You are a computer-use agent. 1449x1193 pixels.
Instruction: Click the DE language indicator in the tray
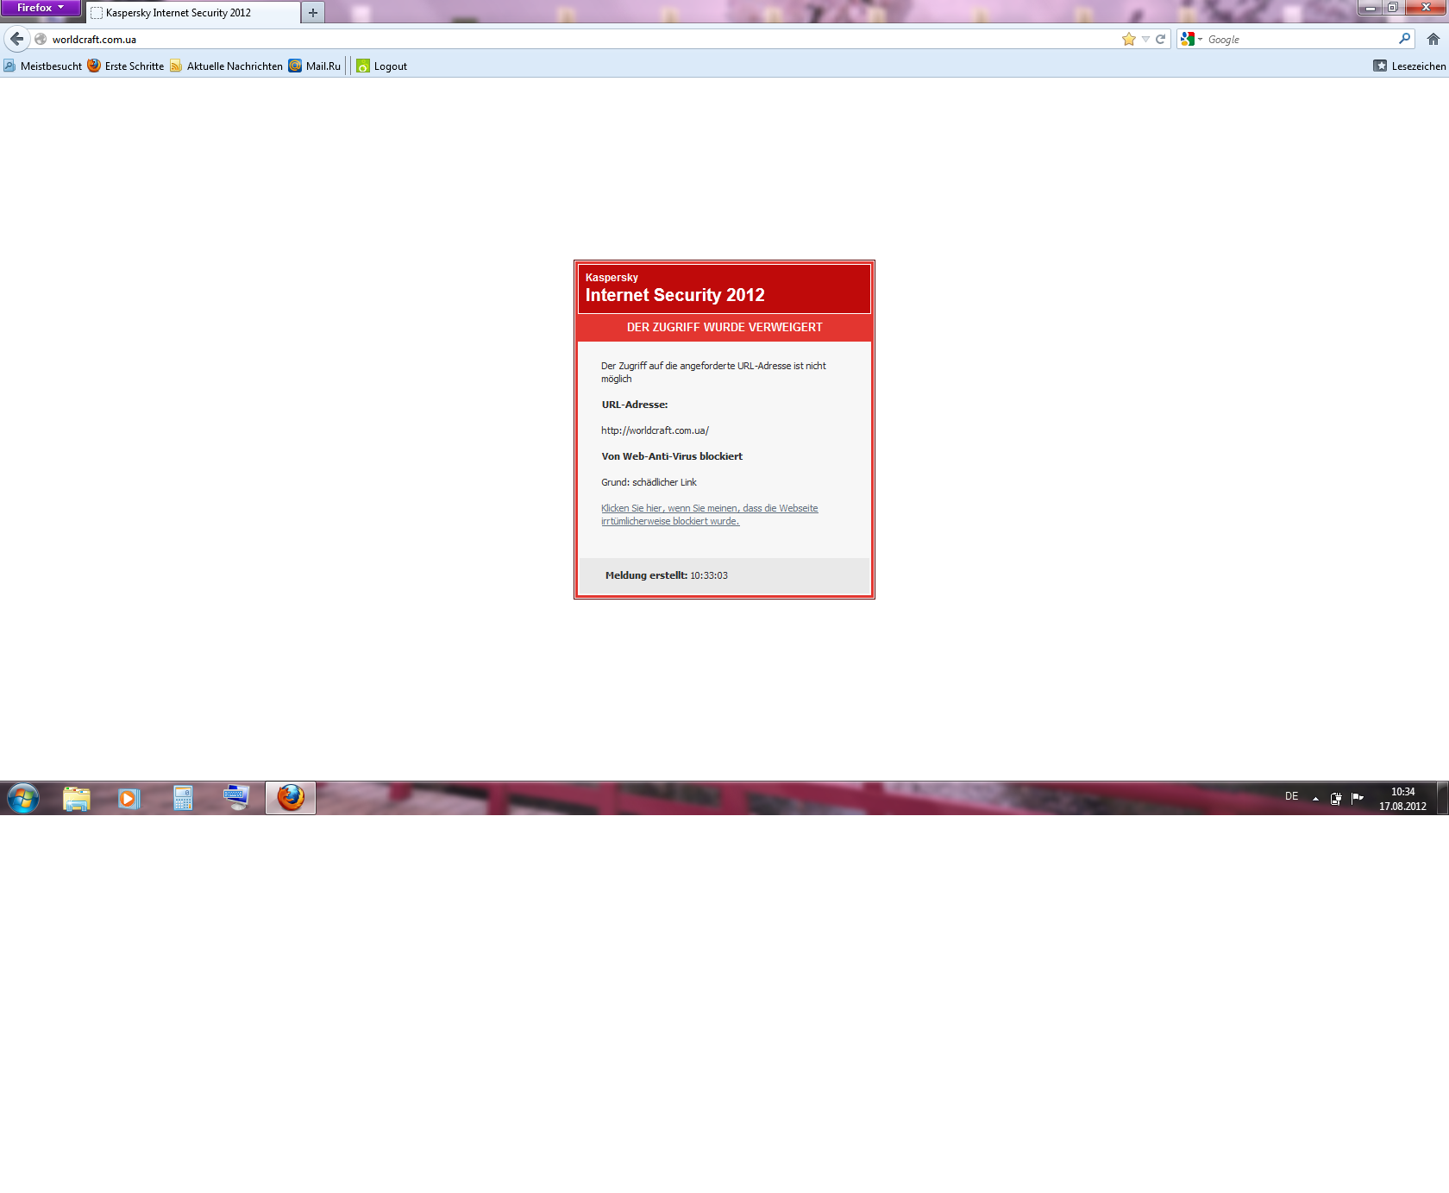1291,797
